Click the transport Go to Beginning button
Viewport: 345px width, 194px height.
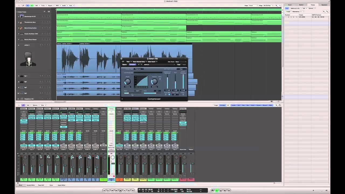coord(104,190)
